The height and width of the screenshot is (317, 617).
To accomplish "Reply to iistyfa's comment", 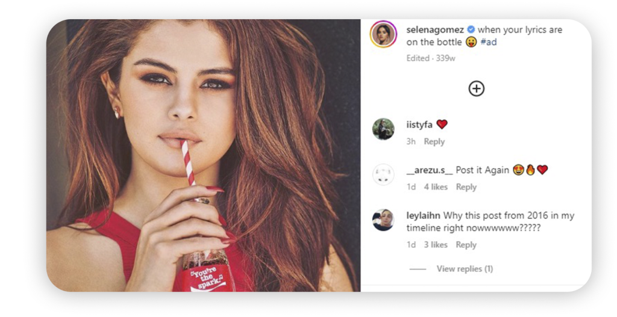I will tap(434, 142).
